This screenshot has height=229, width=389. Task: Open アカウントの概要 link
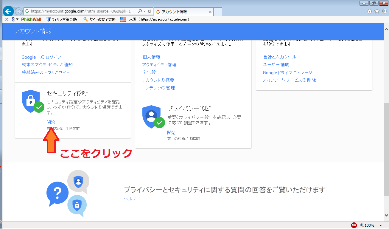(158, 80)
